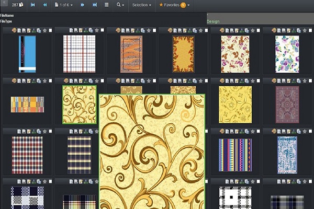Open document icon on the purple-blue flower design
This screenshot has width=314, height=209.
coord(279,30)
